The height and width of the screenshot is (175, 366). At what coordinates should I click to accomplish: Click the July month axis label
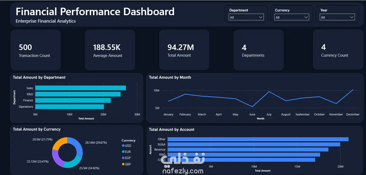tap(269, 114)
